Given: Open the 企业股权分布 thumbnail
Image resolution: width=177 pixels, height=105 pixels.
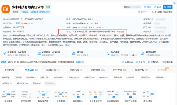Looking at the screenshot, I should pyautogui.click(x=113, y=94).
